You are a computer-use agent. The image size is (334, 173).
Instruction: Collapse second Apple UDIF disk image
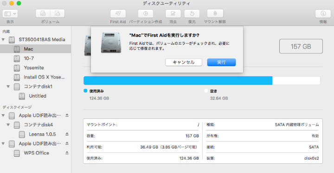[x=3, y=144]
